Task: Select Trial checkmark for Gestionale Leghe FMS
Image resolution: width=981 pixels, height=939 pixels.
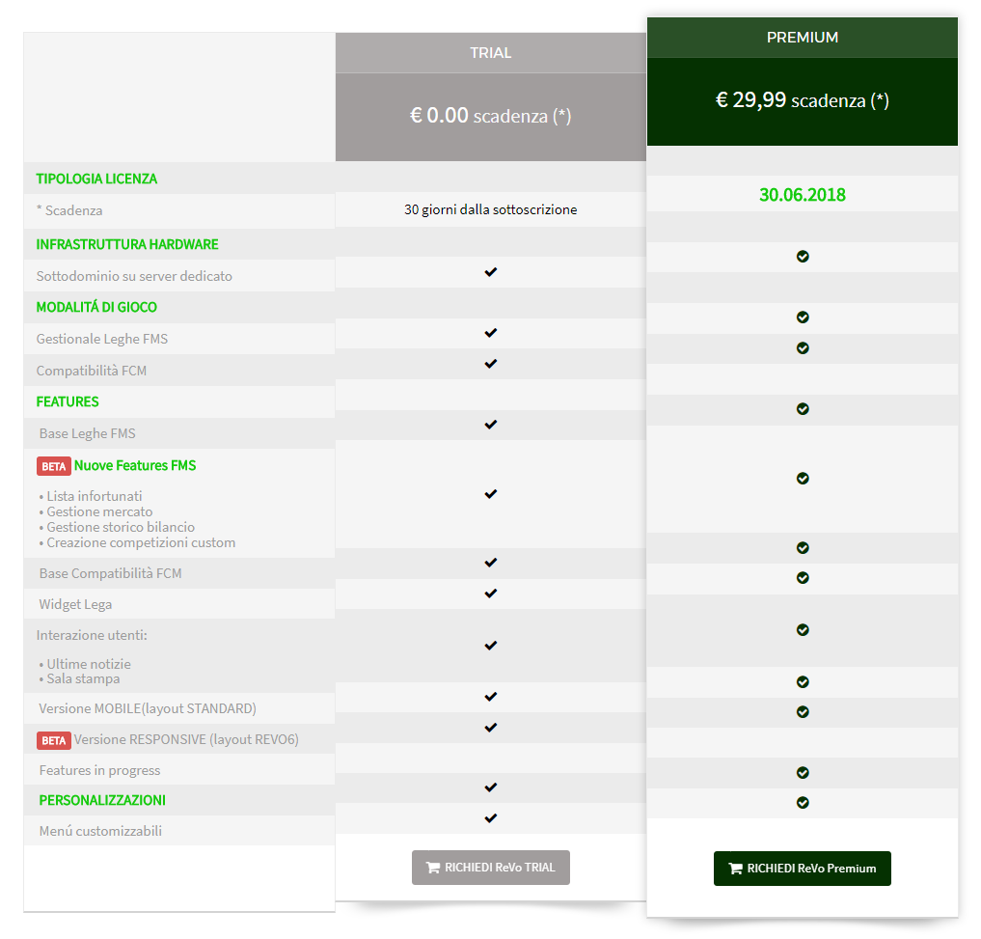Action: 490,333
